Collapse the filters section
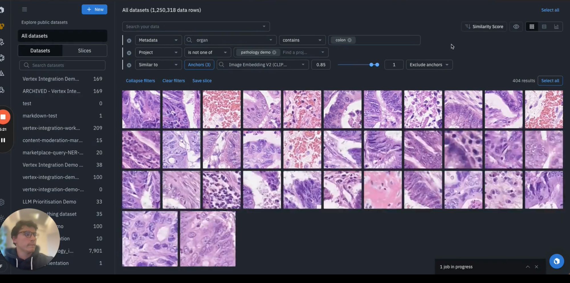The height and width of the screenshot is (283, 570). pos(141,81)
